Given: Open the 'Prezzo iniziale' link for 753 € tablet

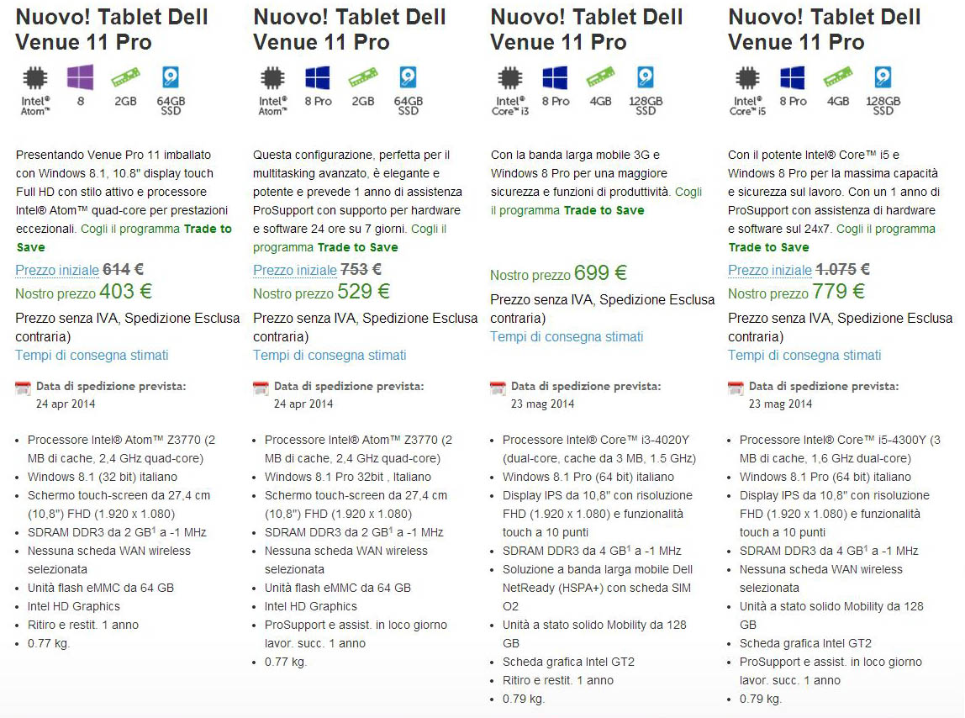Looking at the screenshot, I should click(294, 270).
